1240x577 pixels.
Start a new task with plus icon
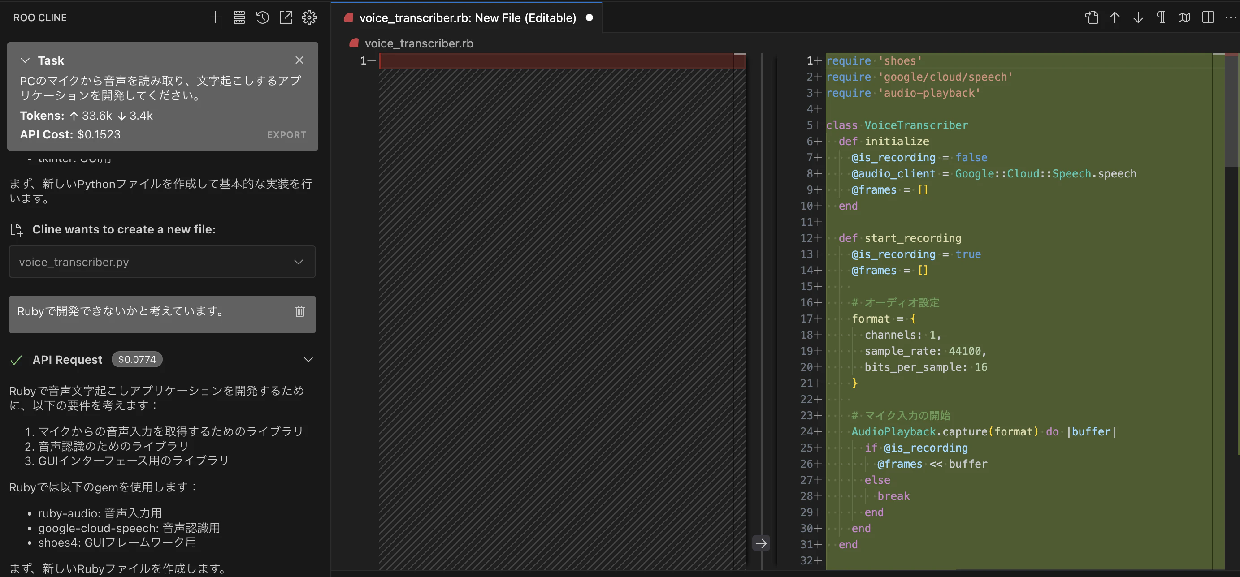pos(215,18)
